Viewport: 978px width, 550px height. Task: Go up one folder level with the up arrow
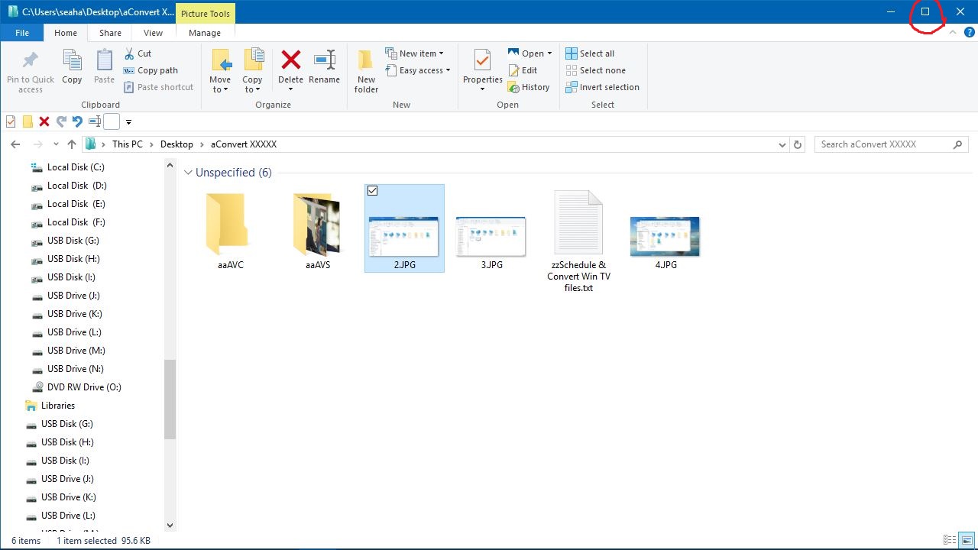click(x=72, y=144)
